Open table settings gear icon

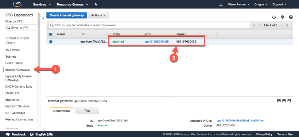click(x=282, y=17)
